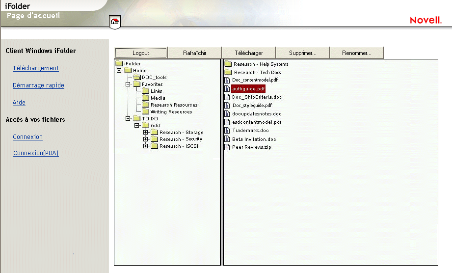Click the Media folder icon in tree
Image resolution: width=452 pixels, height=273 pixels.
(x=146, y=98)
